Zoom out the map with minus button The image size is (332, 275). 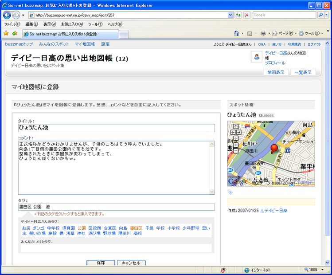(236, 151)
